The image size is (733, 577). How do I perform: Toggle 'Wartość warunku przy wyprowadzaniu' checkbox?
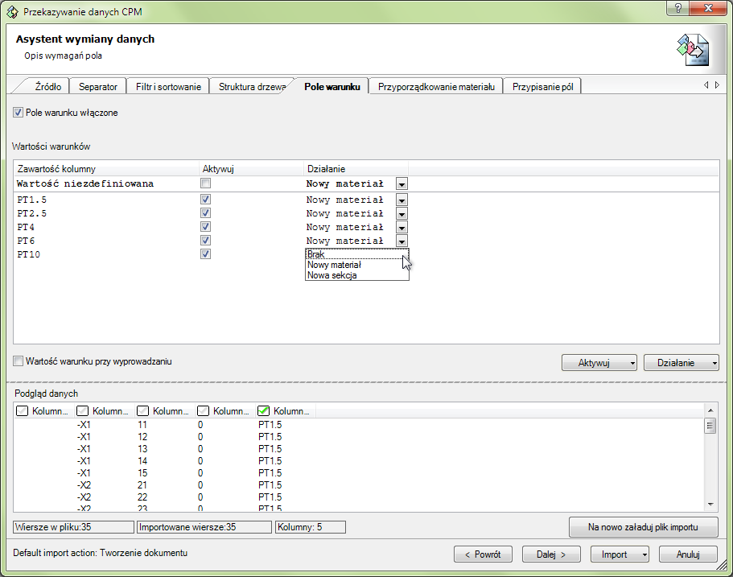[18, 361]
